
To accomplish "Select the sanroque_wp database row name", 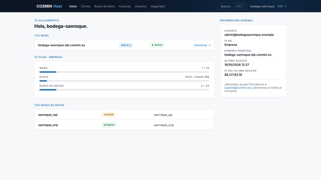I will [48, 115].
